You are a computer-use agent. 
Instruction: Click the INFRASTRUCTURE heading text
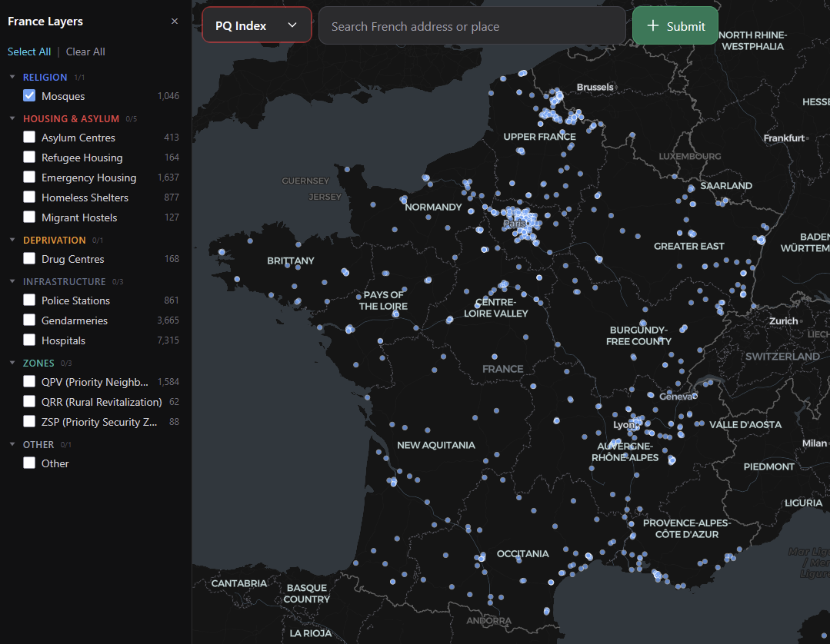64,281
